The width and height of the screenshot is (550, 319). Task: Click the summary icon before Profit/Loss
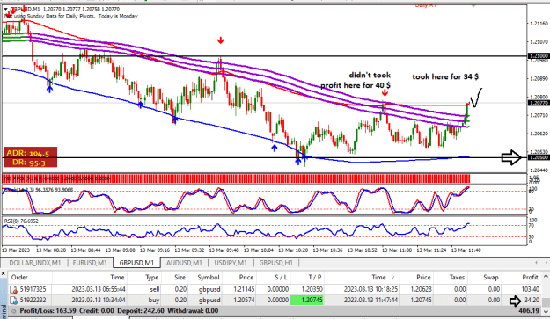[x=14, y=311]
